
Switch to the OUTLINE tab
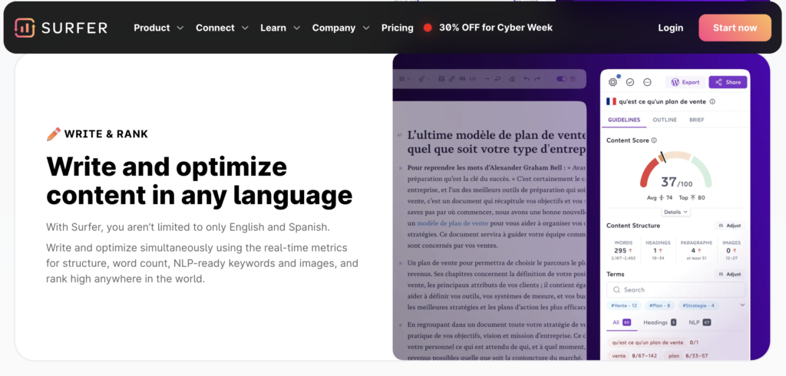coord(664,120)
